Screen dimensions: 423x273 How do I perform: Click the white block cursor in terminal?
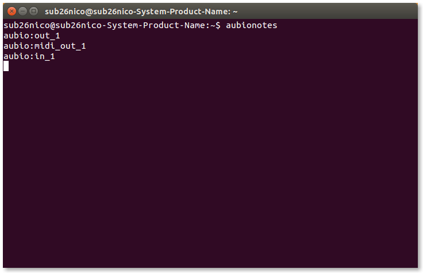pos(6,66)
